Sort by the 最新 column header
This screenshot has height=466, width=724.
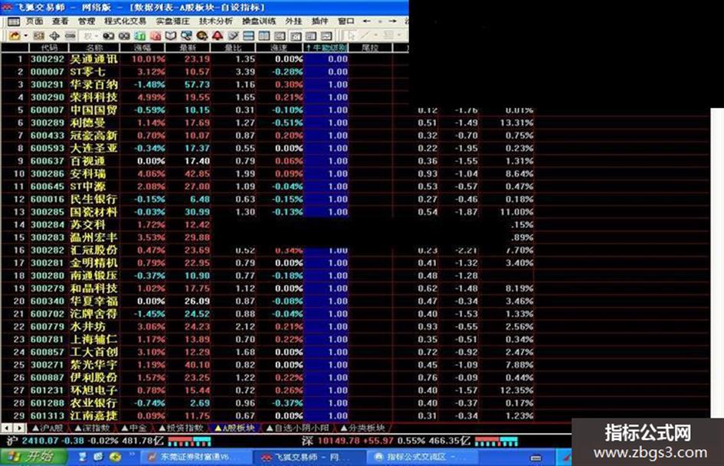click(188, 47)
